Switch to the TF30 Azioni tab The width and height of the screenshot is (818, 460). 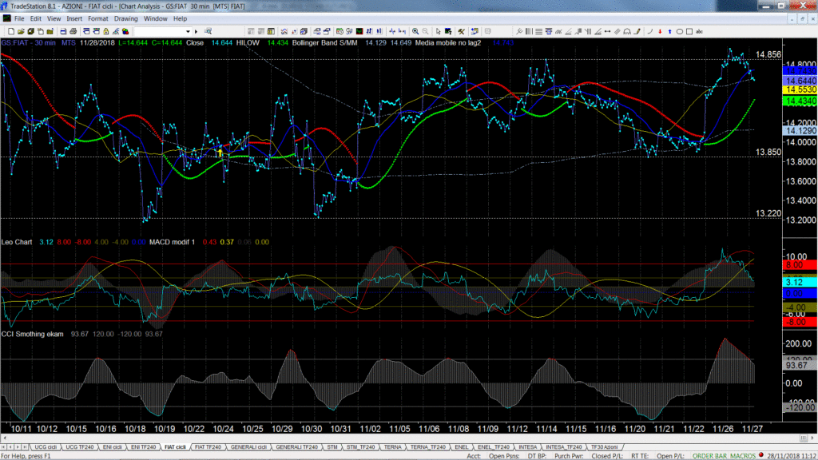point(604,447)
